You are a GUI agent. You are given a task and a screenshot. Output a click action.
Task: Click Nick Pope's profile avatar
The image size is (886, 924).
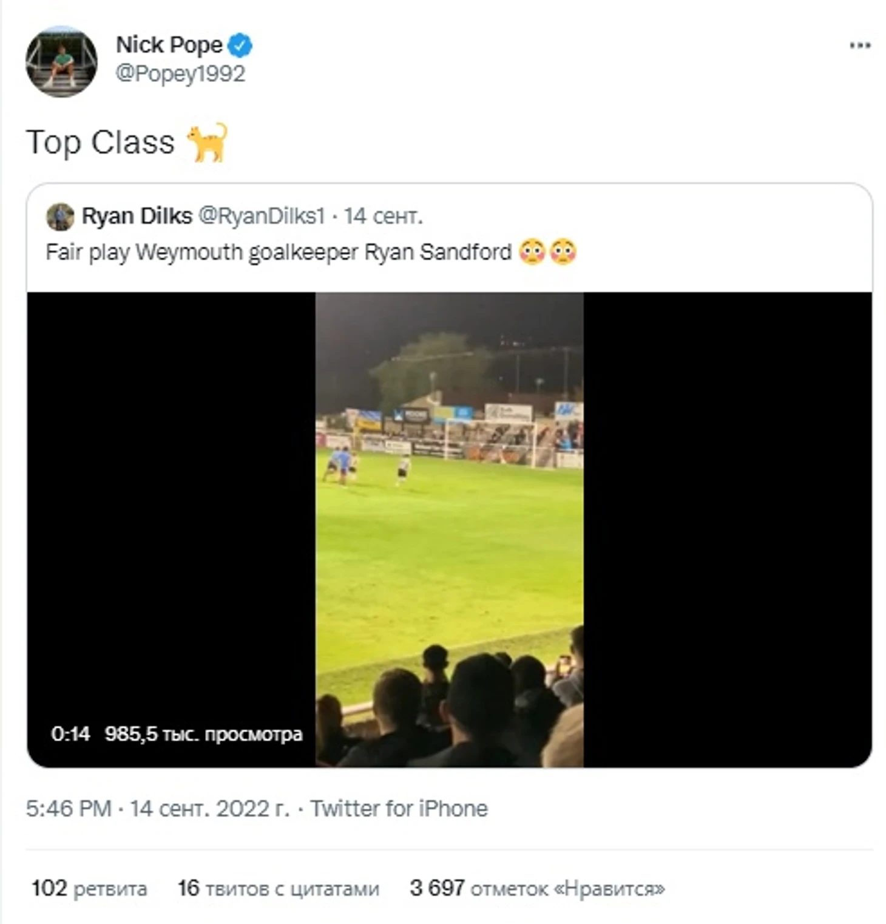(61, 61)
